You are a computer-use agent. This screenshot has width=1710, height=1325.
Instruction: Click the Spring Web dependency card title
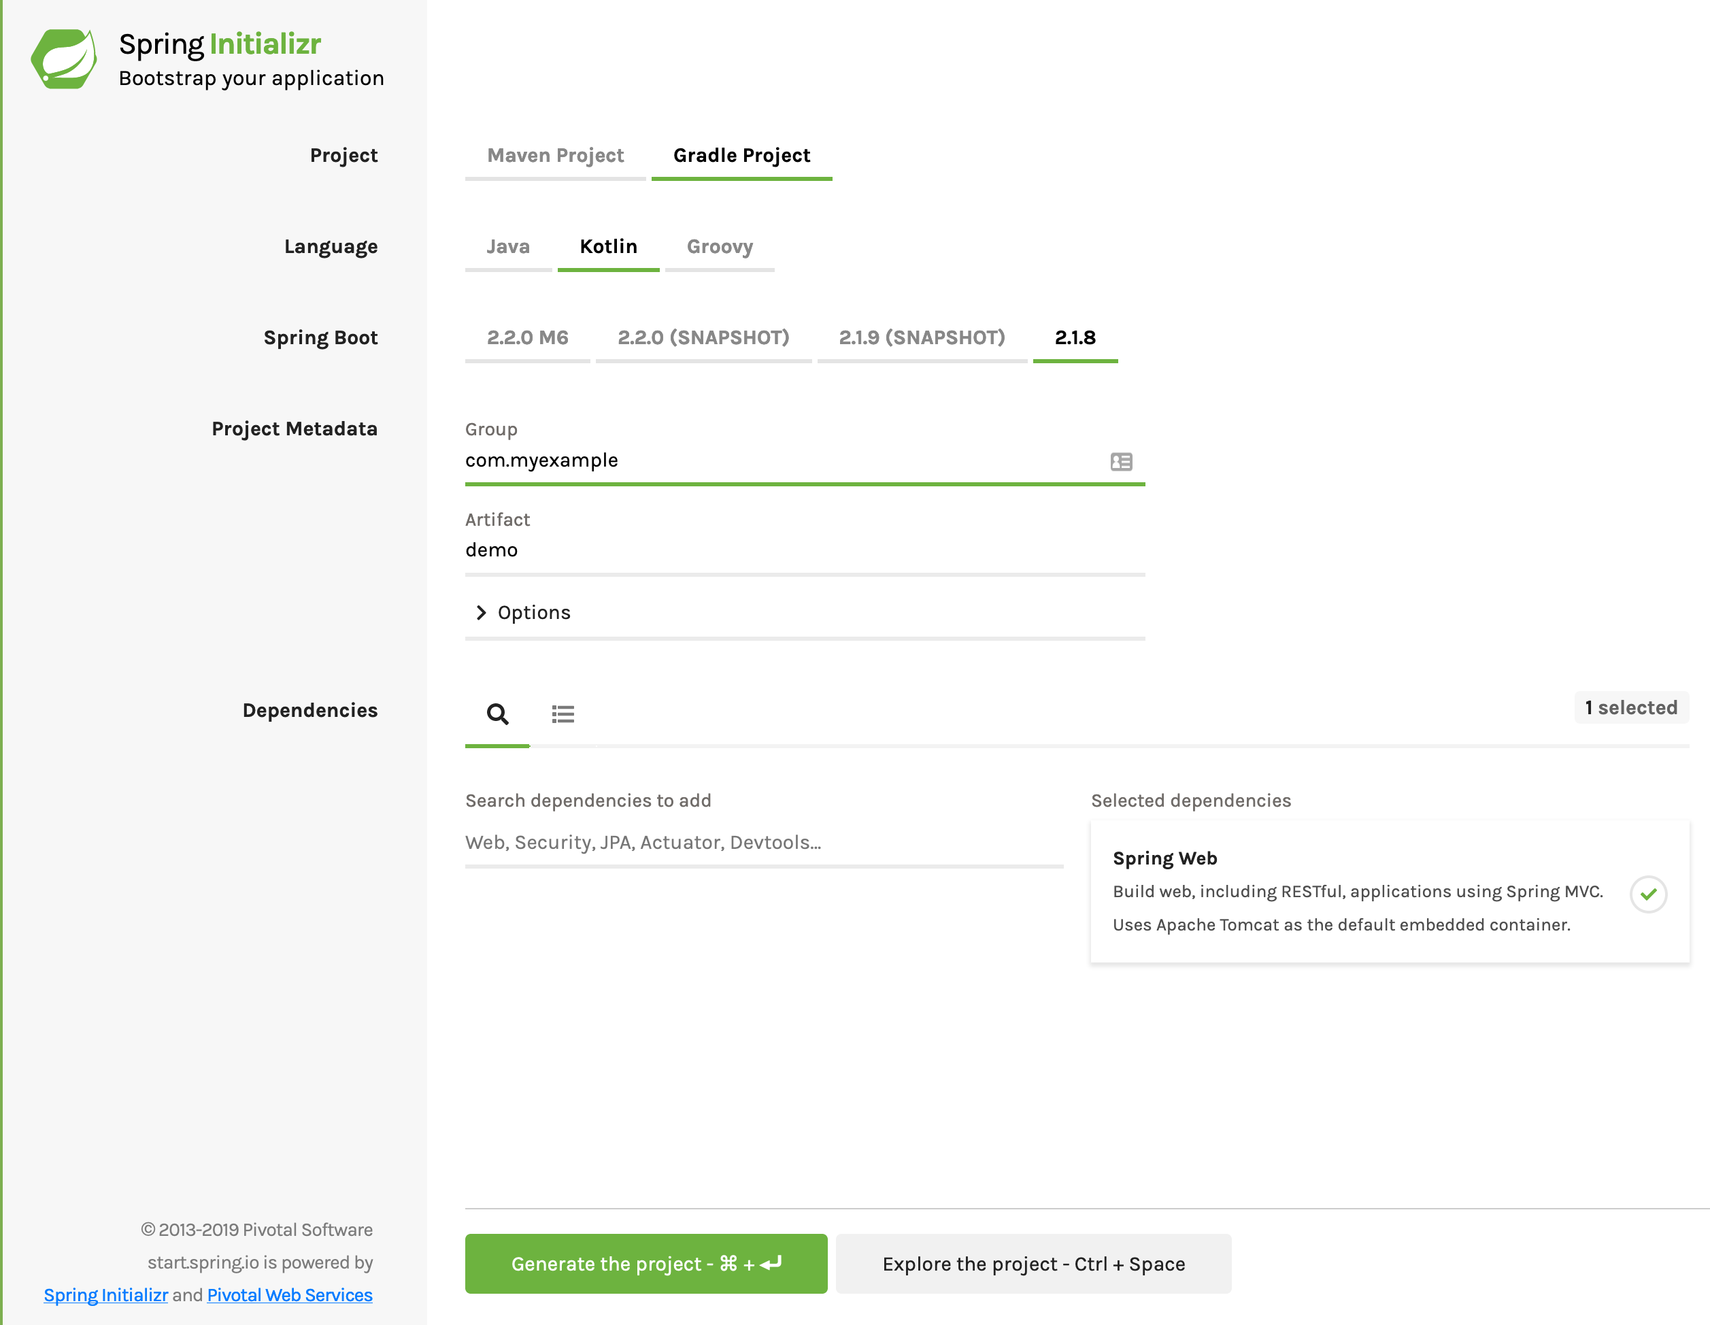point(1164,858)
